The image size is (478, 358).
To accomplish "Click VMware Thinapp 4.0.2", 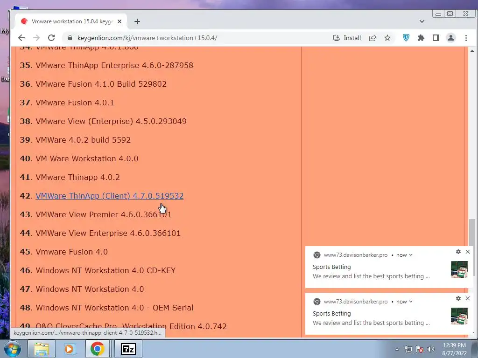I will 78,177.
